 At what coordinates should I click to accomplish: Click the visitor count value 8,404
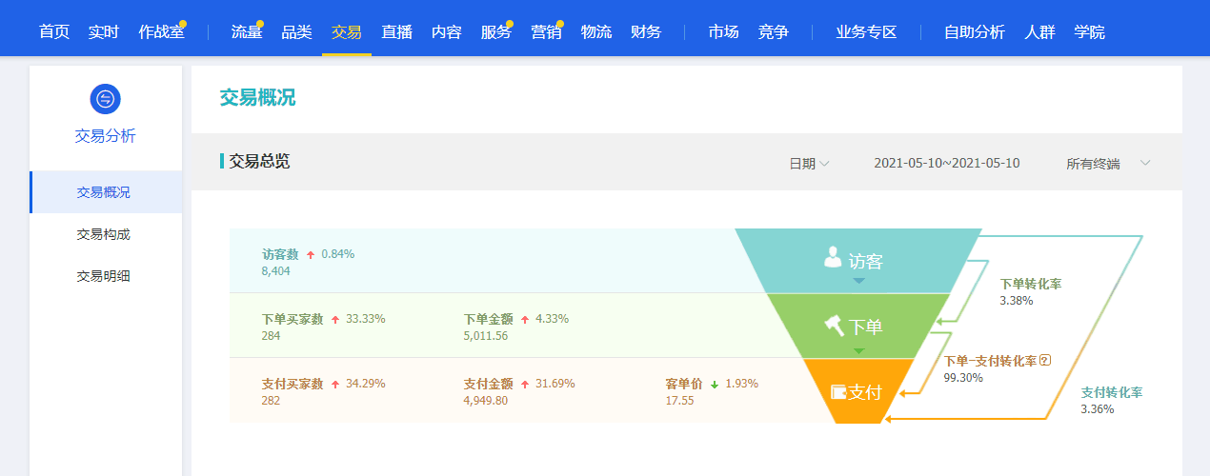click(275, 271)
